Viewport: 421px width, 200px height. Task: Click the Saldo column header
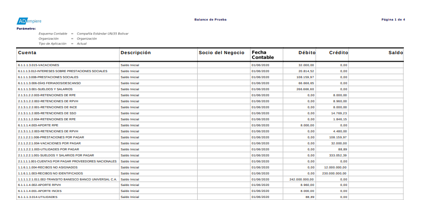point(396,53)
